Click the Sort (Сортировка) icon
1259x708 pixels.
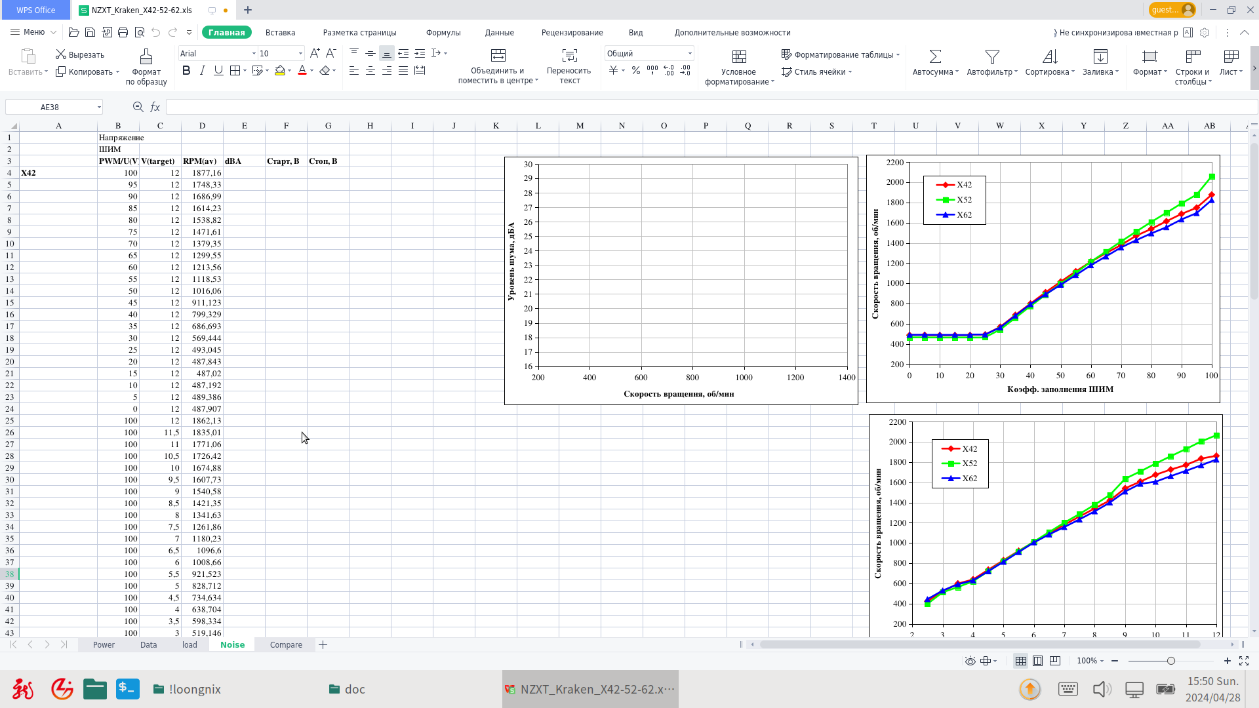coord(1050,56)
